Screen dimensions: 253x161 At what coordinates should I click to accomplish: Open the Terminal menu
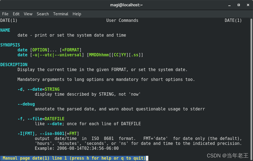61,14
